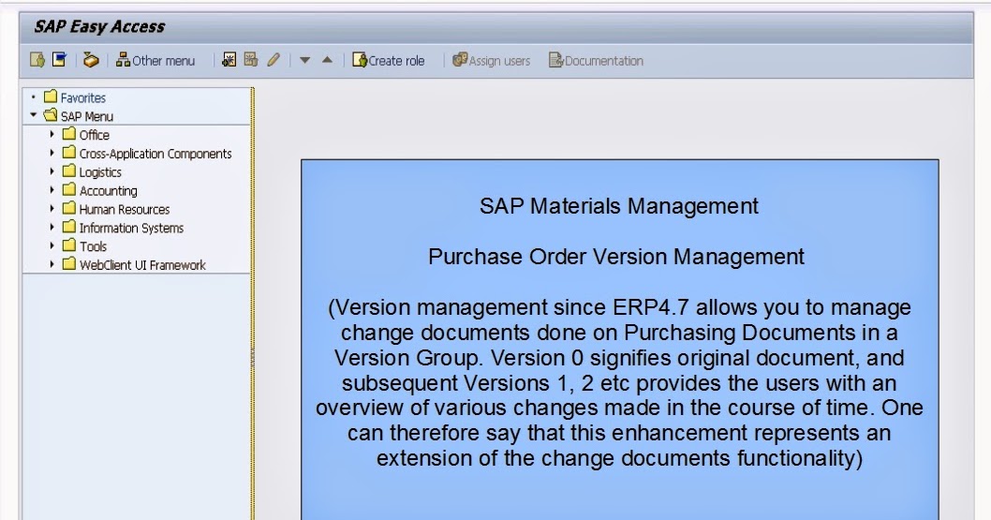Expand the Human Resources arrow
Viewport: 991px width, 520px height.
coord(52,208)
